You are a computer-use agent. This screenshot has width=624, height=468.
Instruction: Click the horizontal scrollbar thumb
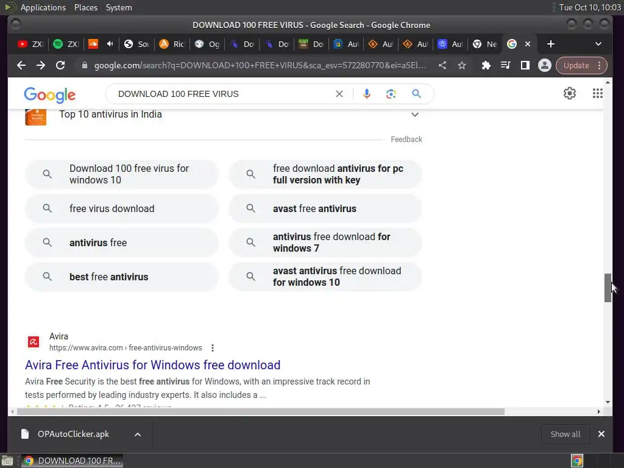coord(261,411)
